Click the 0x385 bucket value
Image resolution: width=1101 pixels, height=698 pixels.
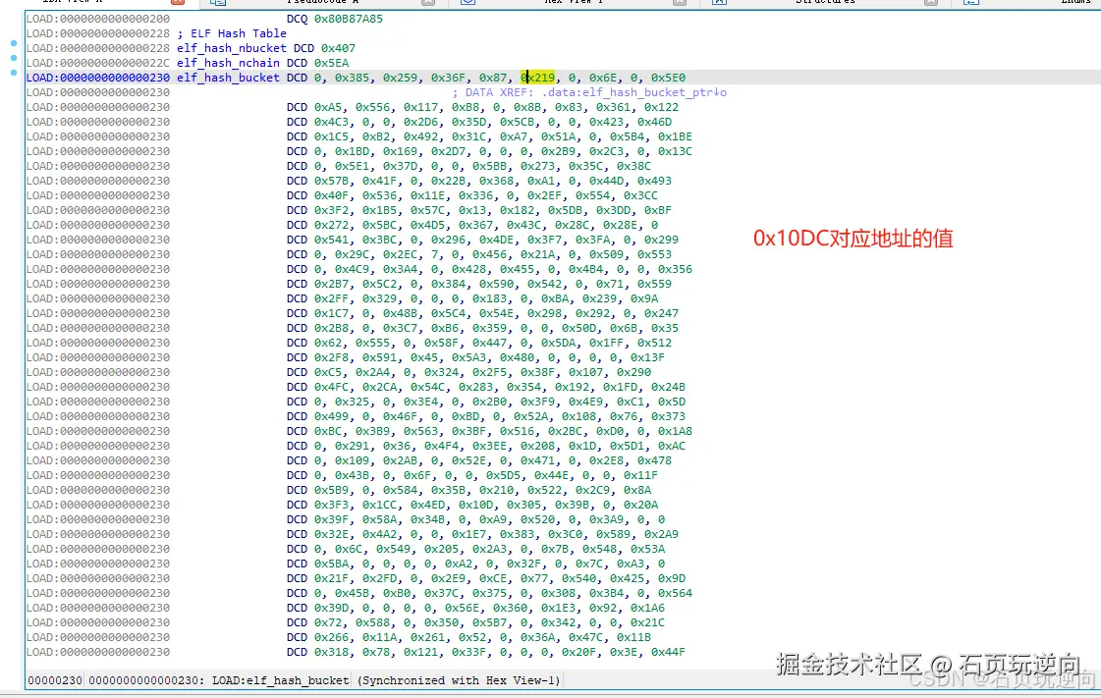click(352, 78)
